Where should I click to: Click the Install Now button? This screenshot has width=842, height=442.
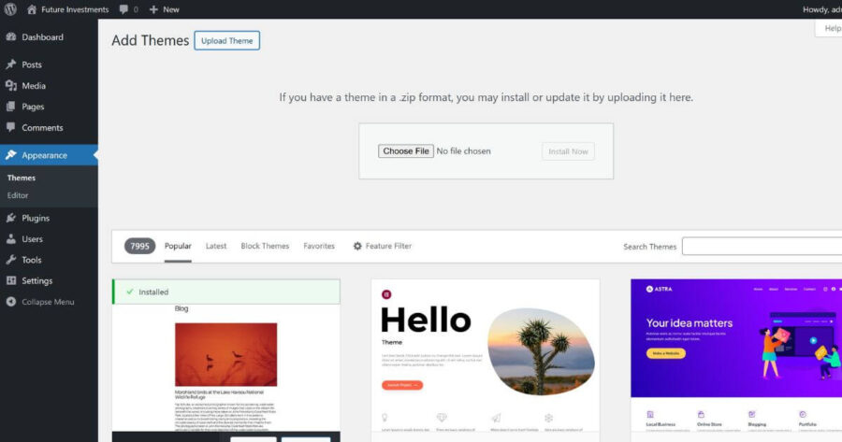click(568, 151)
